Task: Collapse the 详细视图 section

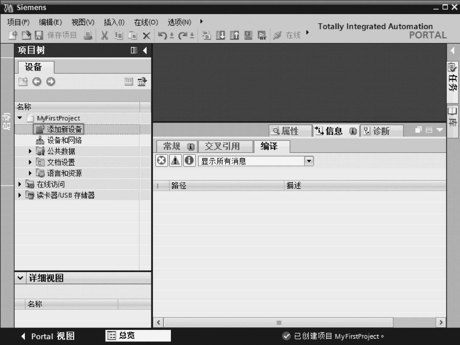Action: tap(20, 277)
